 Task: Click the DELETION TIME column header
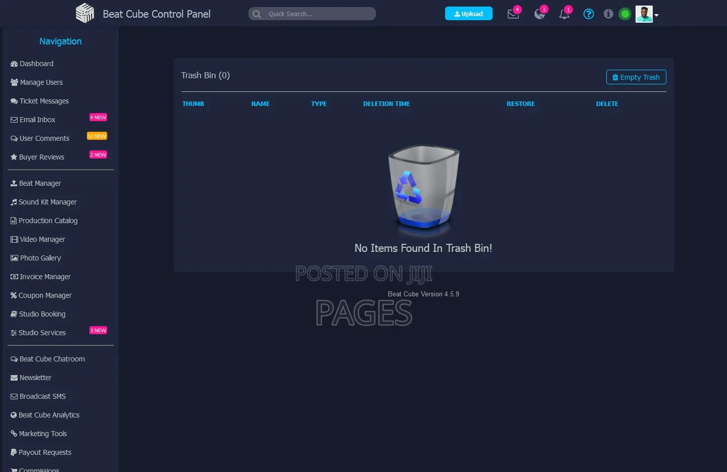point(386,104)
